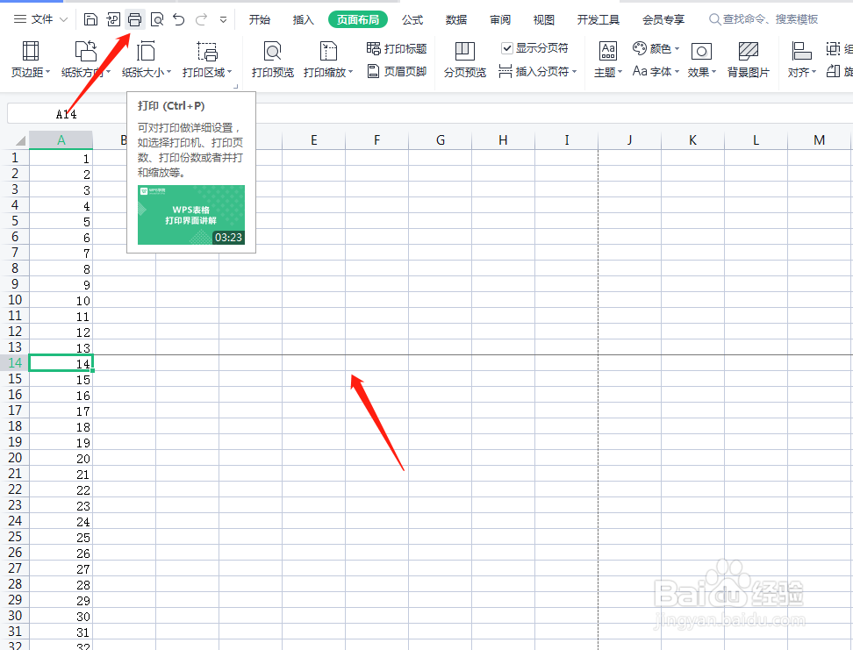Screen dimensions: 853x650
Task: Click cell A15 containing 15
Action: [x=61, y=379]
